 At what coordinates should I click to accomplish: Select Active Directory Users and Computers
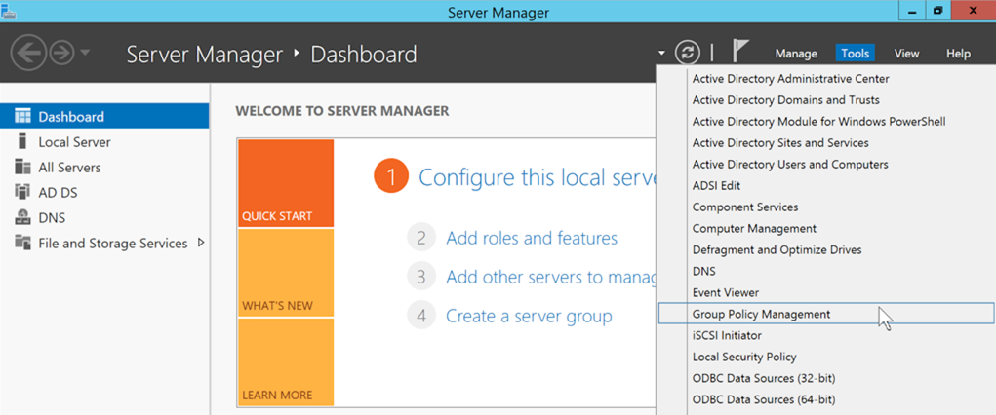790,165
